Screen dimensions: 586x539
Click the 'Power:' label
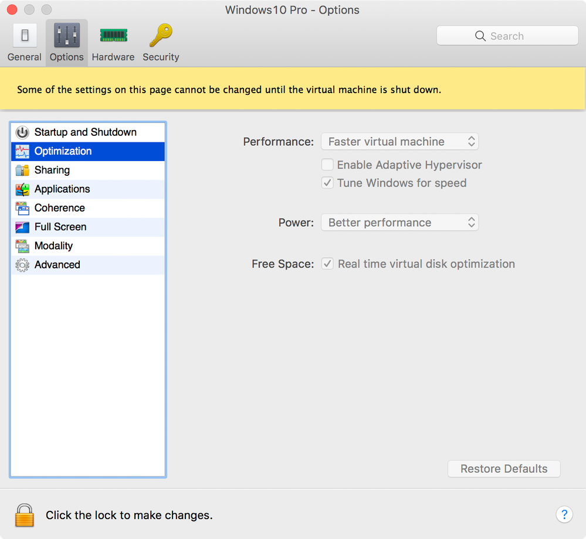(x=296, y=223)
